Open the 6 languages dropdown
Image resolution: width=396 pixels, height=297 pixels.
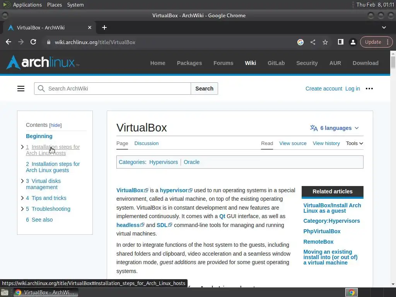coord(335,128)
